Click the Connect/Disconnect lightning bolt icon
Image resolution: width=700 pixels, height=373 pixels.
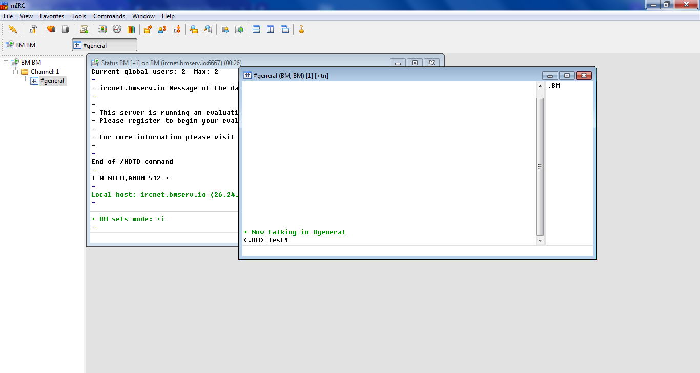(x=13, y=30)
